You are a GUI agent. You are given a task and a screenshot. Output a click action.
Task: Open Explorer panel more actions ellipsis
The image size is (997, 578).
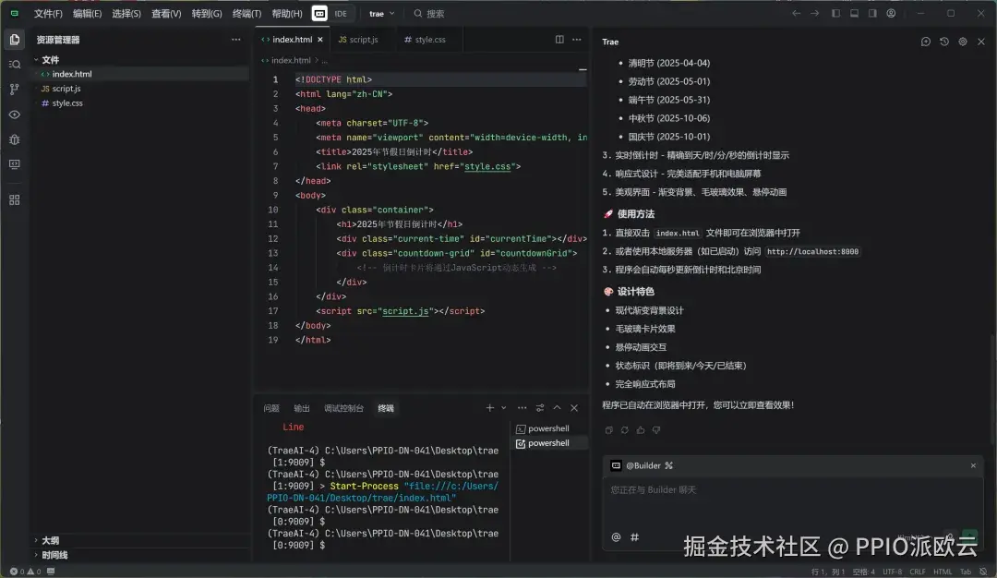pyautogui.click(x=236, y=40)
